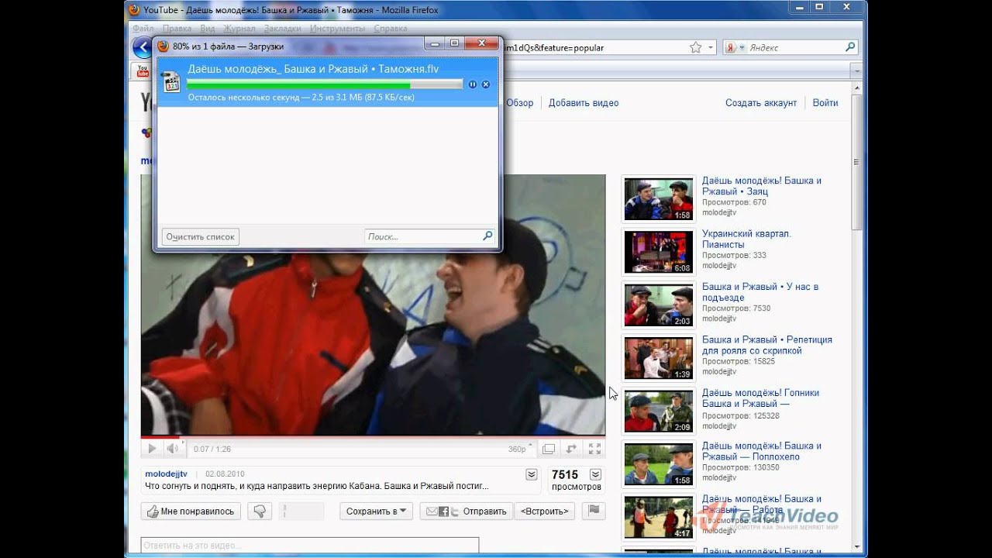The image size is (992, 558).
Task: Click the YouTube tab favicon
Action: 143,71
